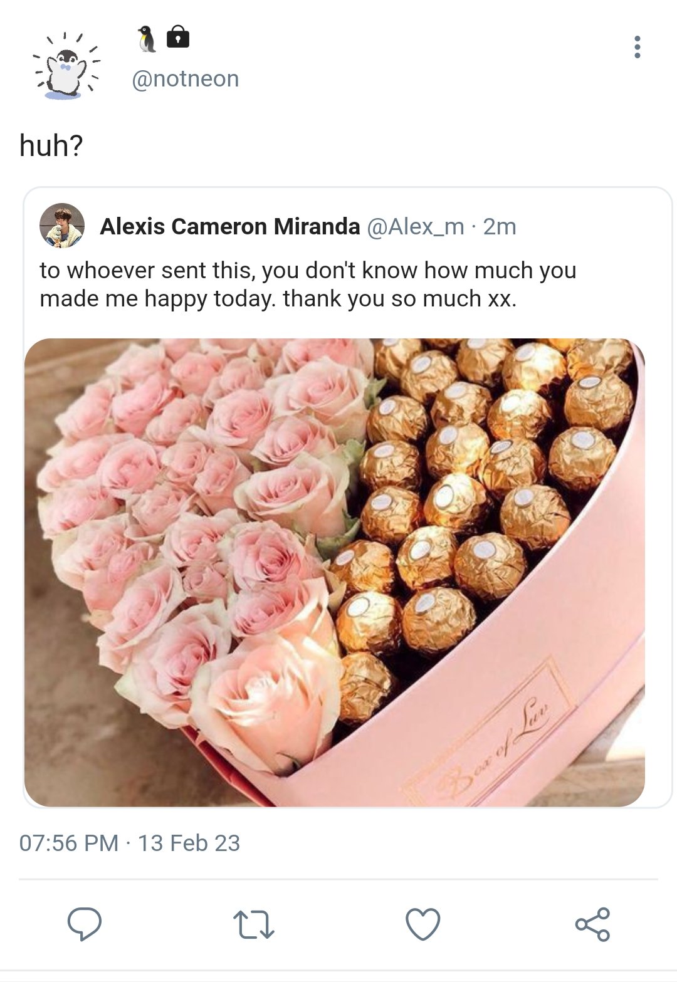Tap the lock icon beside the name
Image resolution: width=677 pixels, height=982 pixels.
pos(178,38)
